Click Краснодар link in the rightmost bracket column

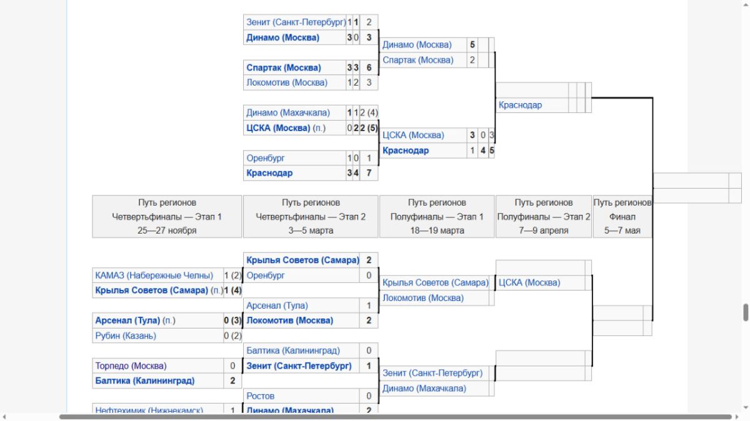pyautogui.click(x=520, y=105)
